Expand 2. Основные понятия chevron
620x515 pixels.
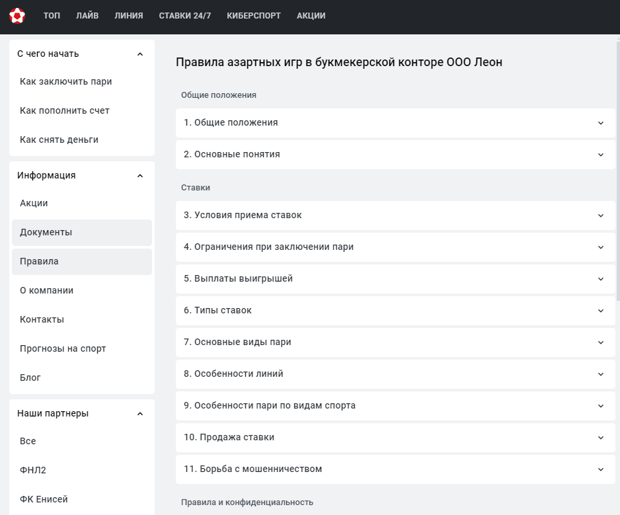pos(601,155)
